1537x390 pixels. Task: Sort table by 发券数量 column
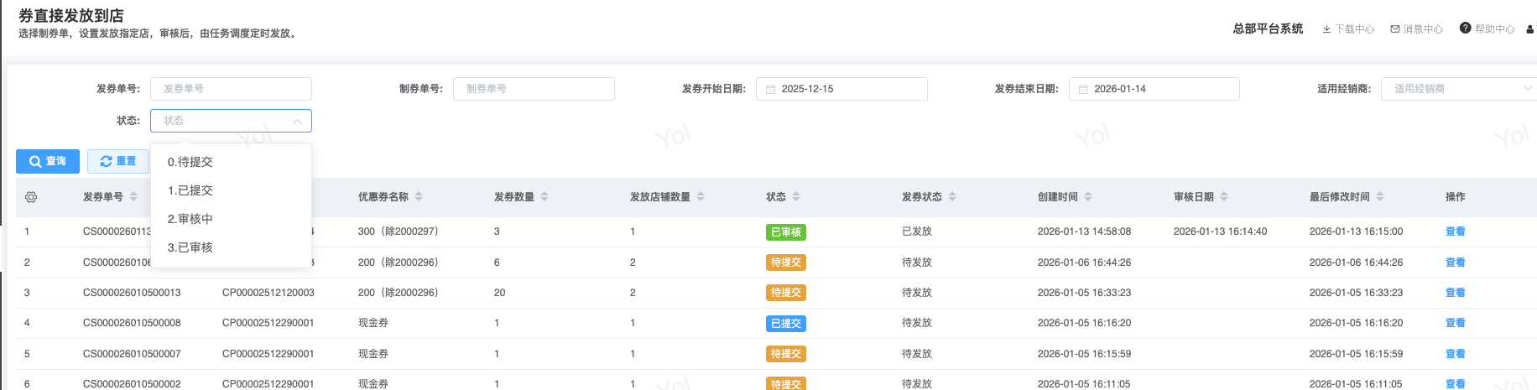click(x=544, y=197)
